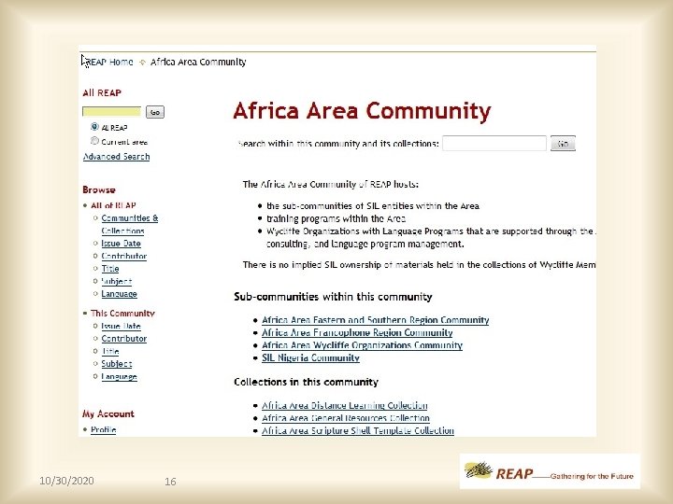Browse This Community by Title
This screenshot has height=504, width=673.
coord(110,352)
